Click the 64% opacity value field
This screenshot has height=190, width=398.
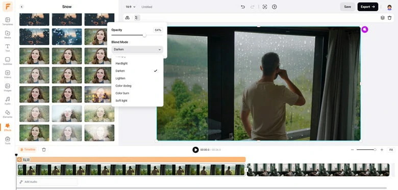tap(158, 30)
